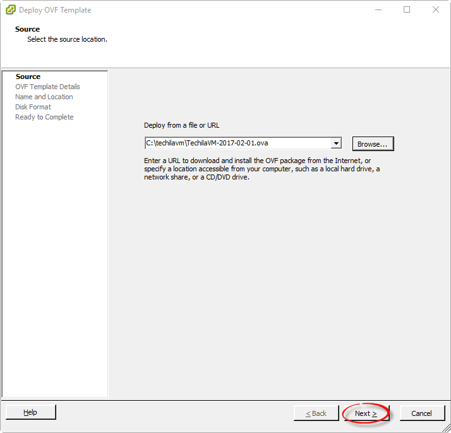Click the bold Source heading in header

28,29
